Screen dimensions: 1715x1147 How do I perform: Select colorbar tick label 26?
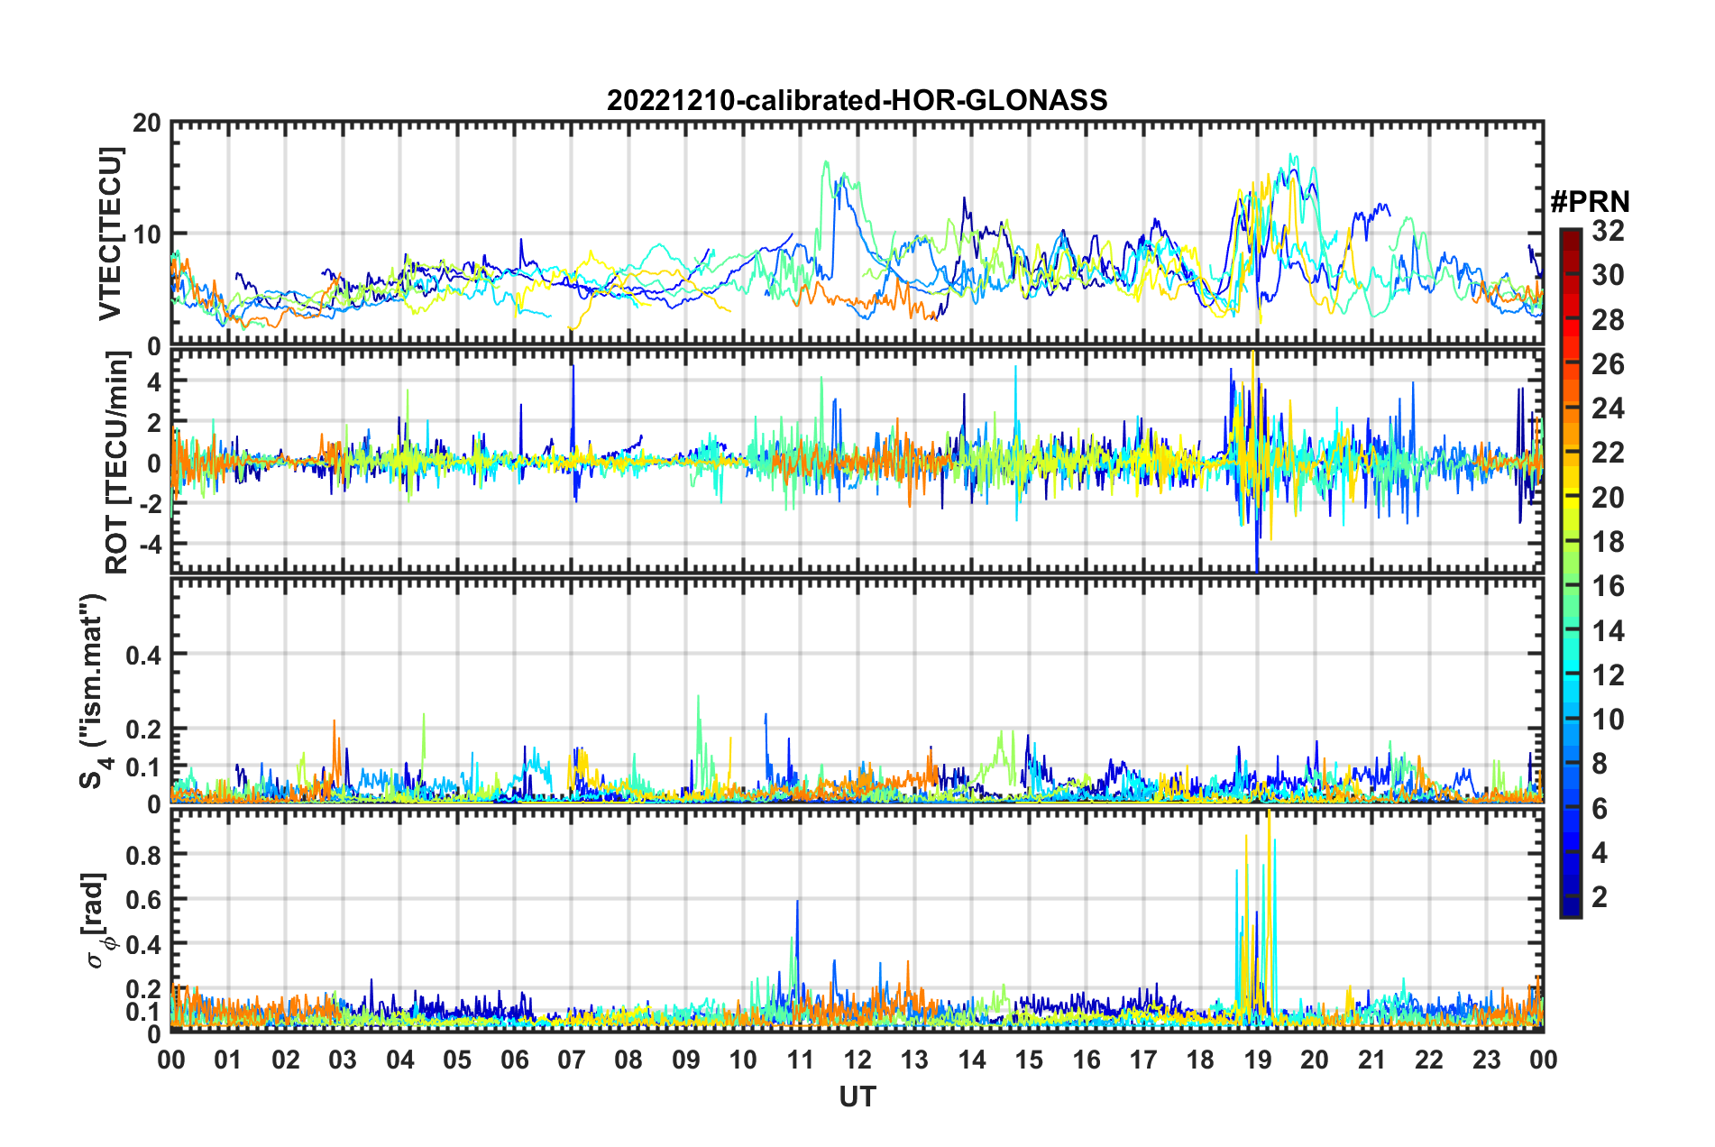[1607, 364]
